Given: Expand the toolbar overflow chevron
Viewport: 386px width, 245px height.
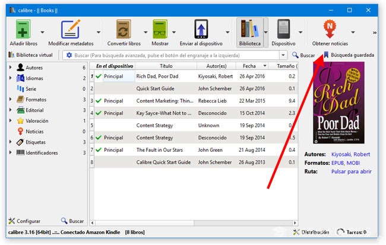Looking at the screenshot, I should (374, 33).
